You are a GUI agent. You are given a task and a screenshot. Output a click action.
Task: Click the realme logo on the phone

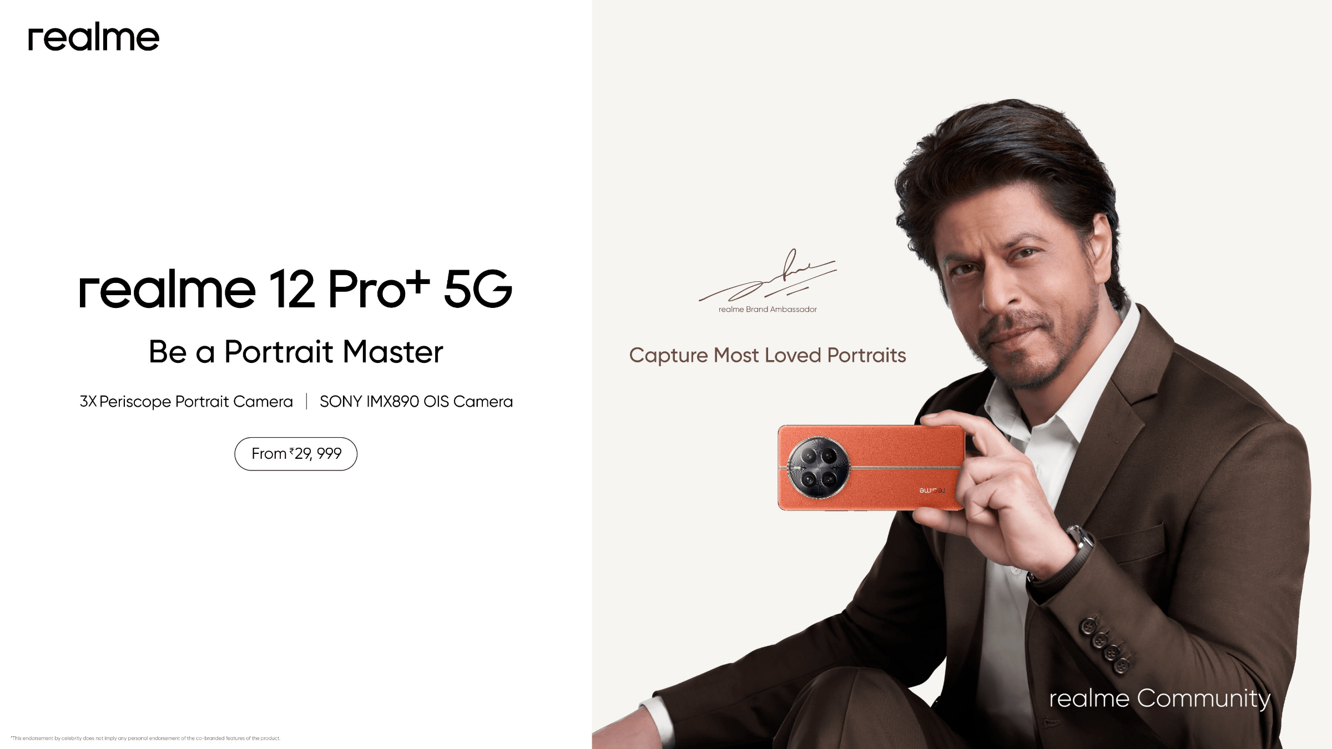(x=932, y=490)
